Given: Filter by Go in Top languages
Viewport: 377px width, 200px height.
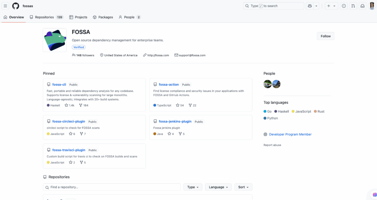Looking at the screenshot, I should click(x=267, y=112).
